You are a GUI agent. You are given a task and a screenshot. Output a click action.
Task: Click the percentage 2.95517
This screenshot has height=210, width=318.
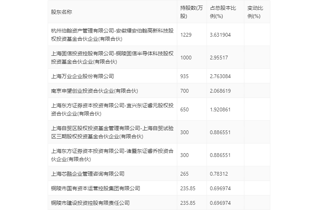[219, 58]
